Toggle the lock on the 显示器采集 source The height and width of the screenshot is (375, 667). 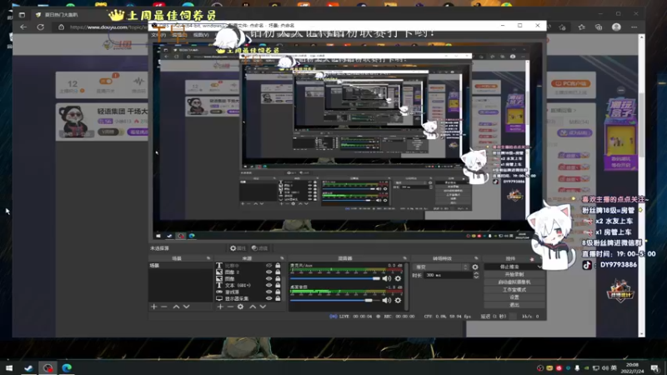pos(278,298)
